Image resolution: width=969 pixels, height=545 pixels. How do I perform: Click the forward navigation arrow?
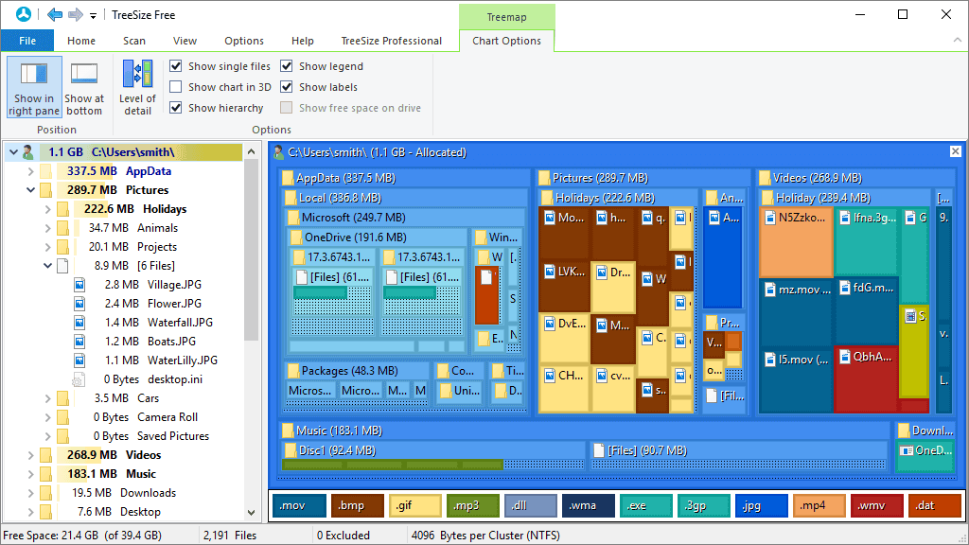point(76,15)
